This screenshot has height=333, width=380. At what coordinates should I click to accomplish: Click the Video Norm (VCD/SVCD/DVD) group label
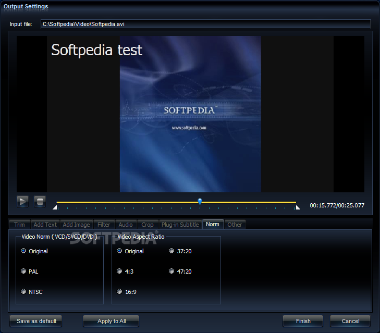59,237
